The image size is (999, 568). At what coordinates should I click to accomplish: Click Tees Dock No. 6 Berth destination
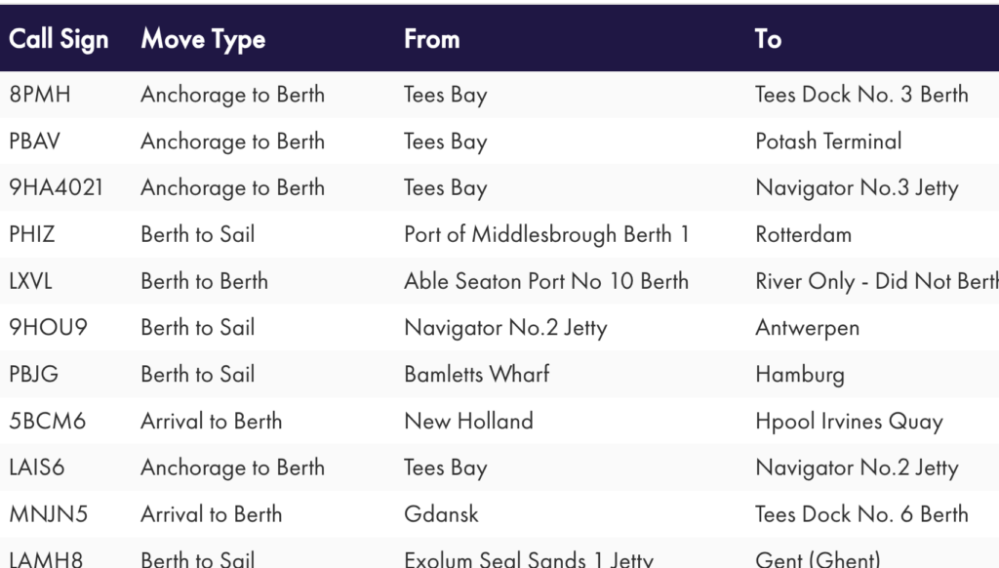(x=862, y=513)
